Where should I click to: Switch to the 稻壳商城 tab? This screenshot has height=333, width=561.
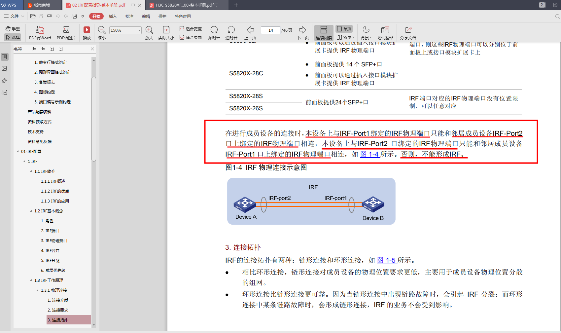click(42, 5)
